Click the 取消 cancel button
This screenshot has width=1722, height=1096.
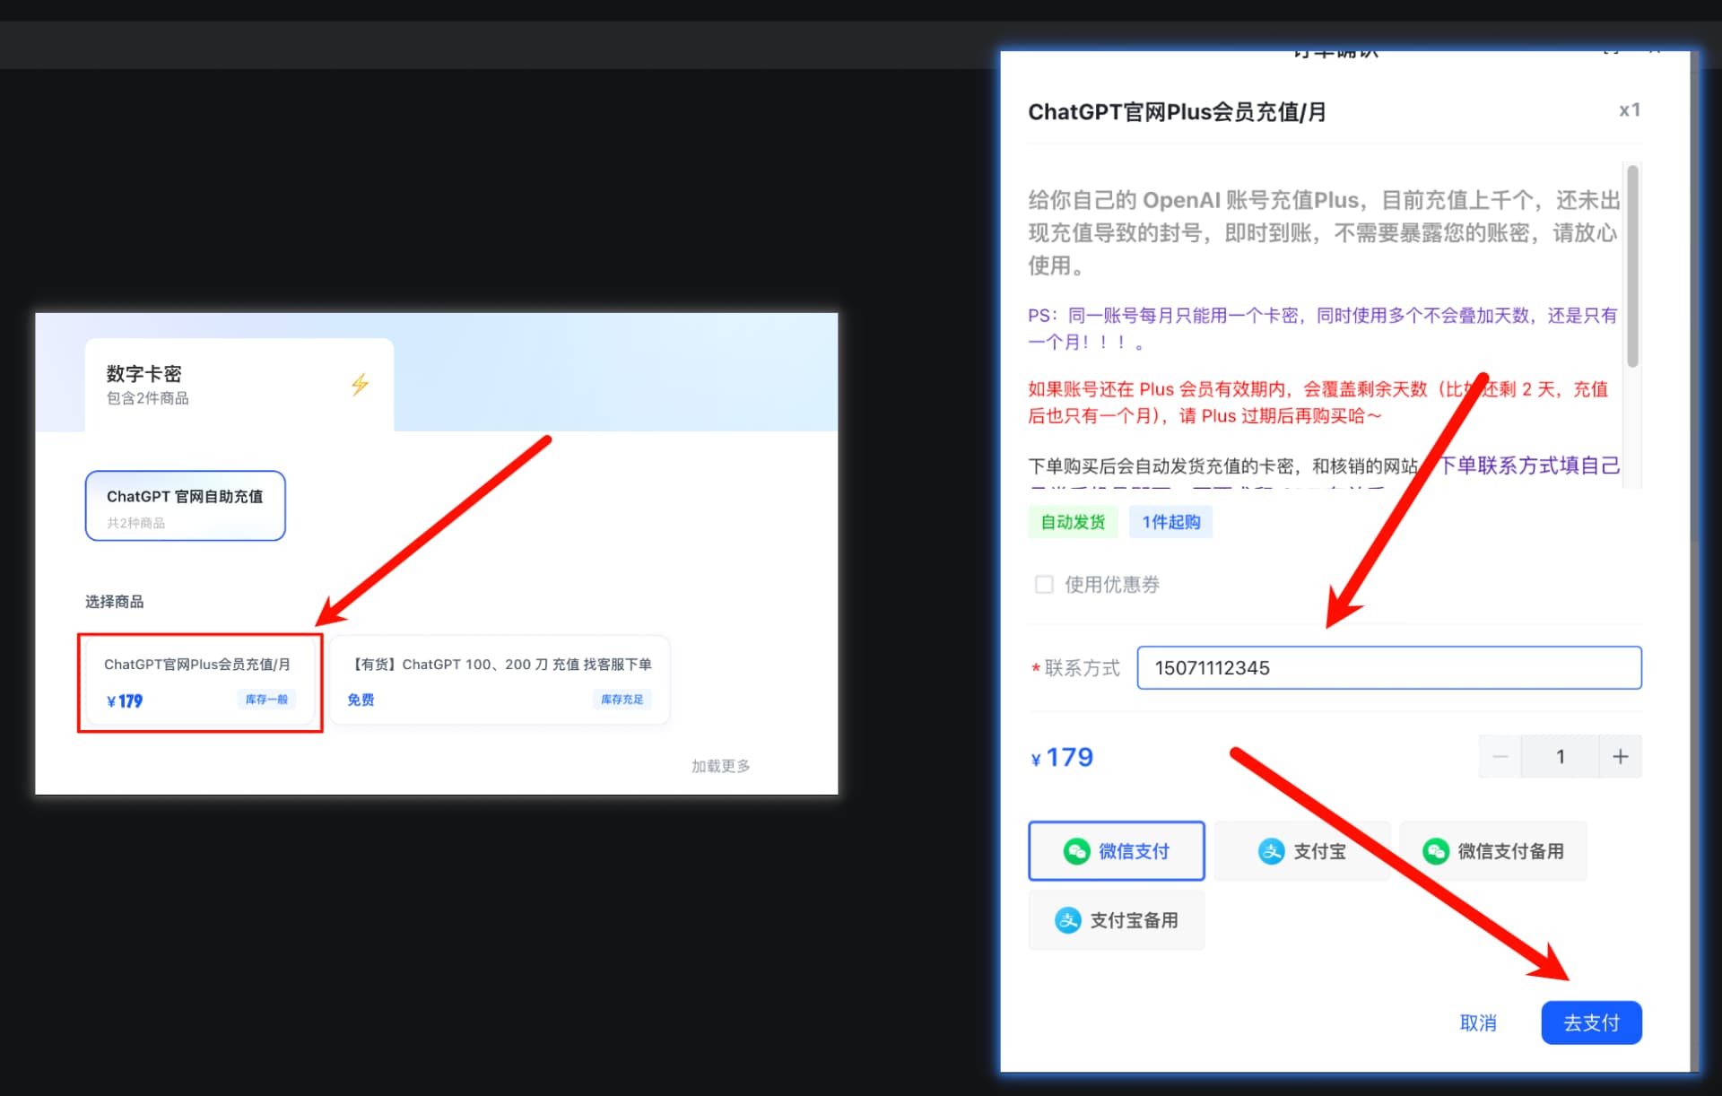coord(1478,1023)
